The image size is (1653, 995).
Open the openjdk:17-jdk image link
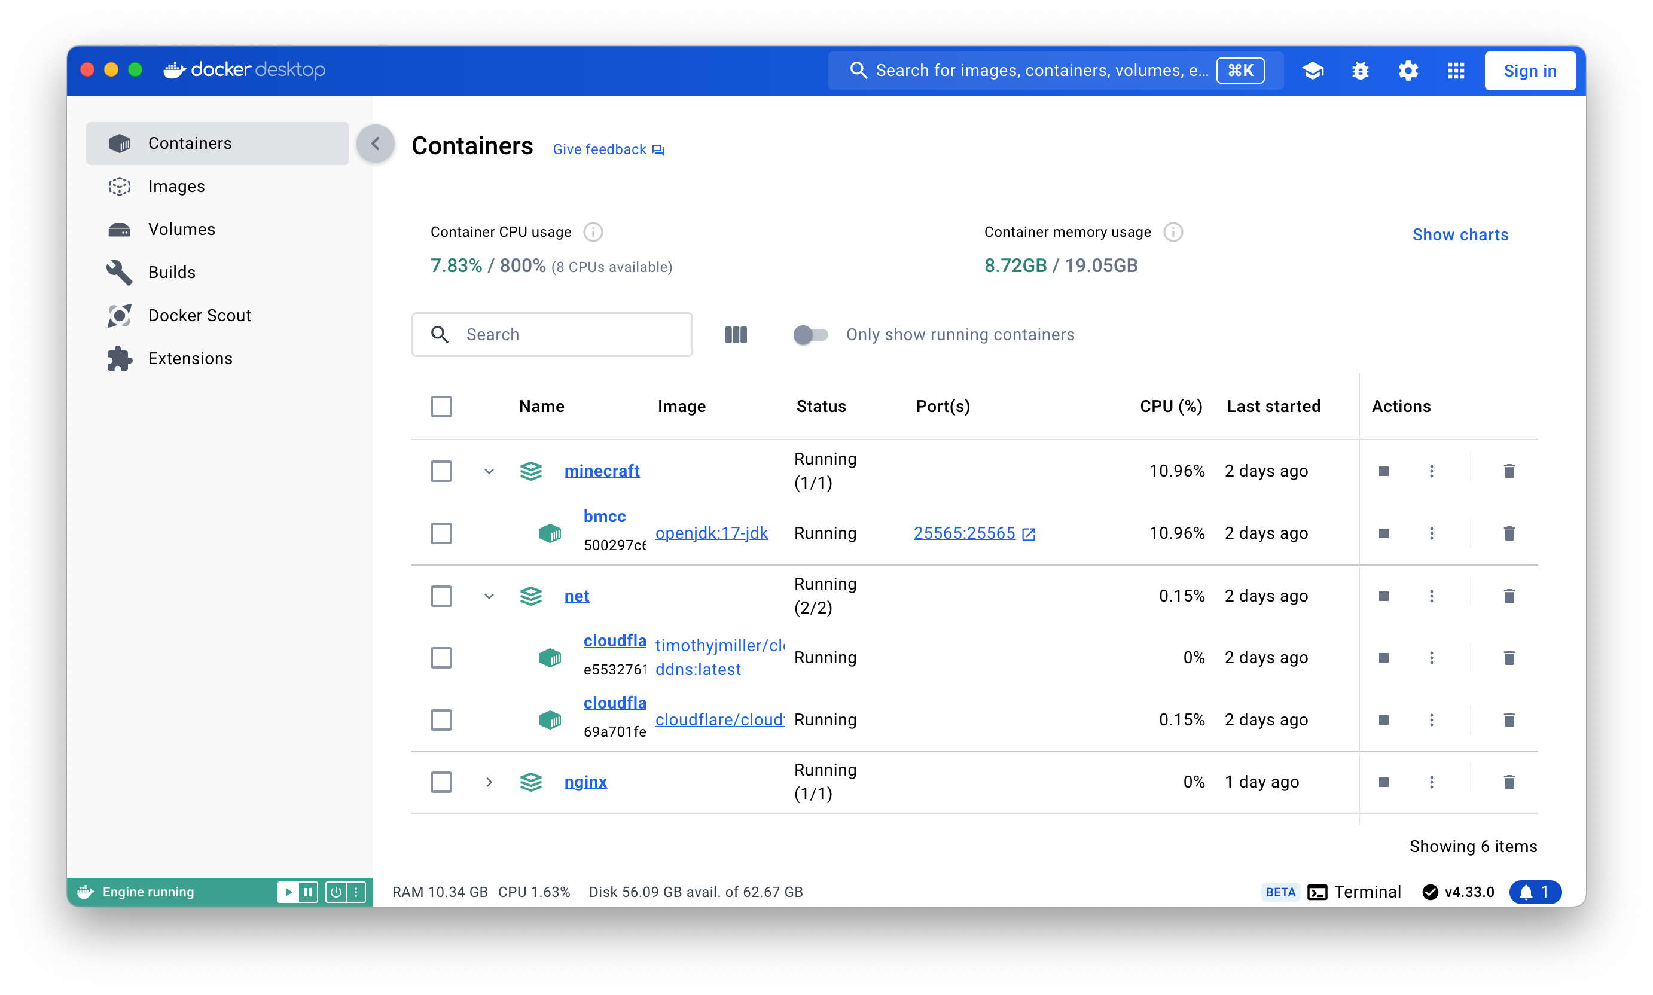coord(711,533)
